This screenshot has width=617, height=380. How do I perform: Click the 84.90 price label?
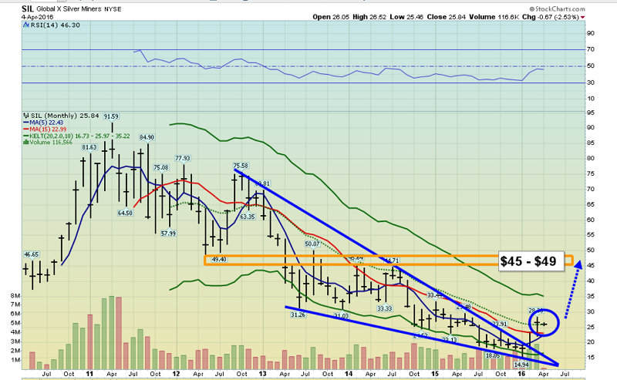pos(147,137)
